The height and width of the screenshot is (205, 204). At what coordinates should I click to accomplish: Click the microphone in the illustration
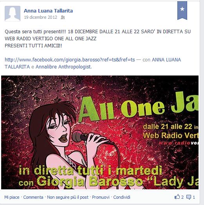[x=84, y=137]
